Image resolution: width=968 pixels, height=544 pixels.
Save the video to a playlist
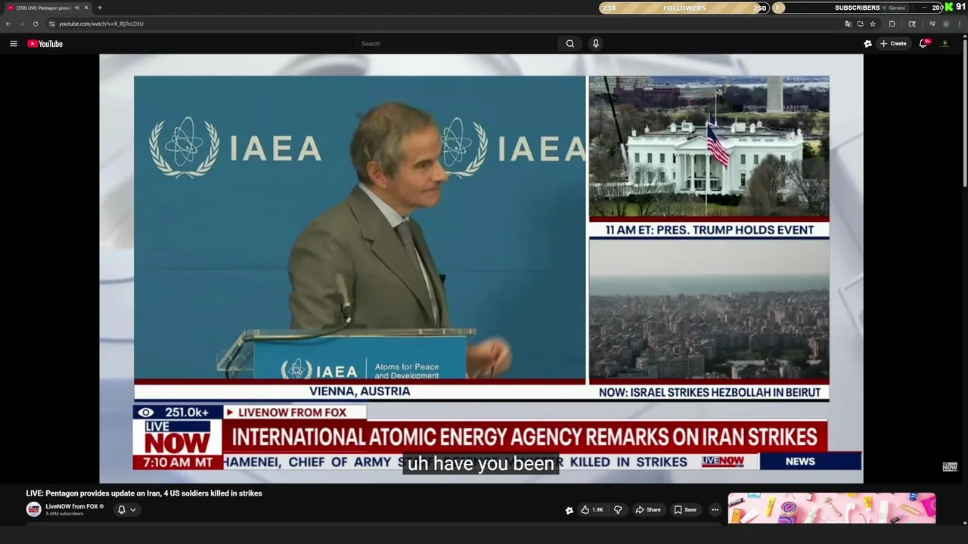point(685,510)
